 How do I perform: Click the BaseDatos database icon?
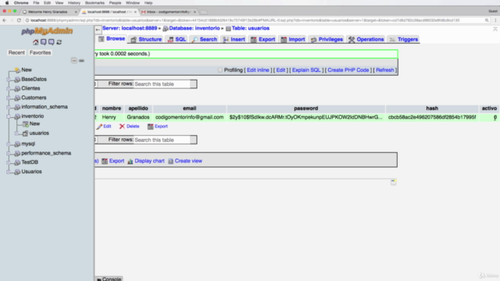(x=17, y=80)
